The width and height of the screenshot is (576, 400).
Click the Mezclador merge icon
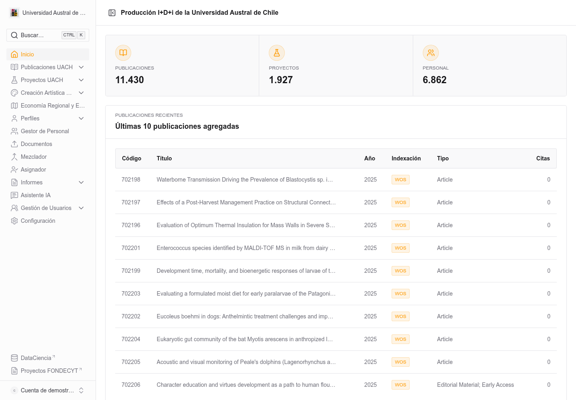[14, 157]
